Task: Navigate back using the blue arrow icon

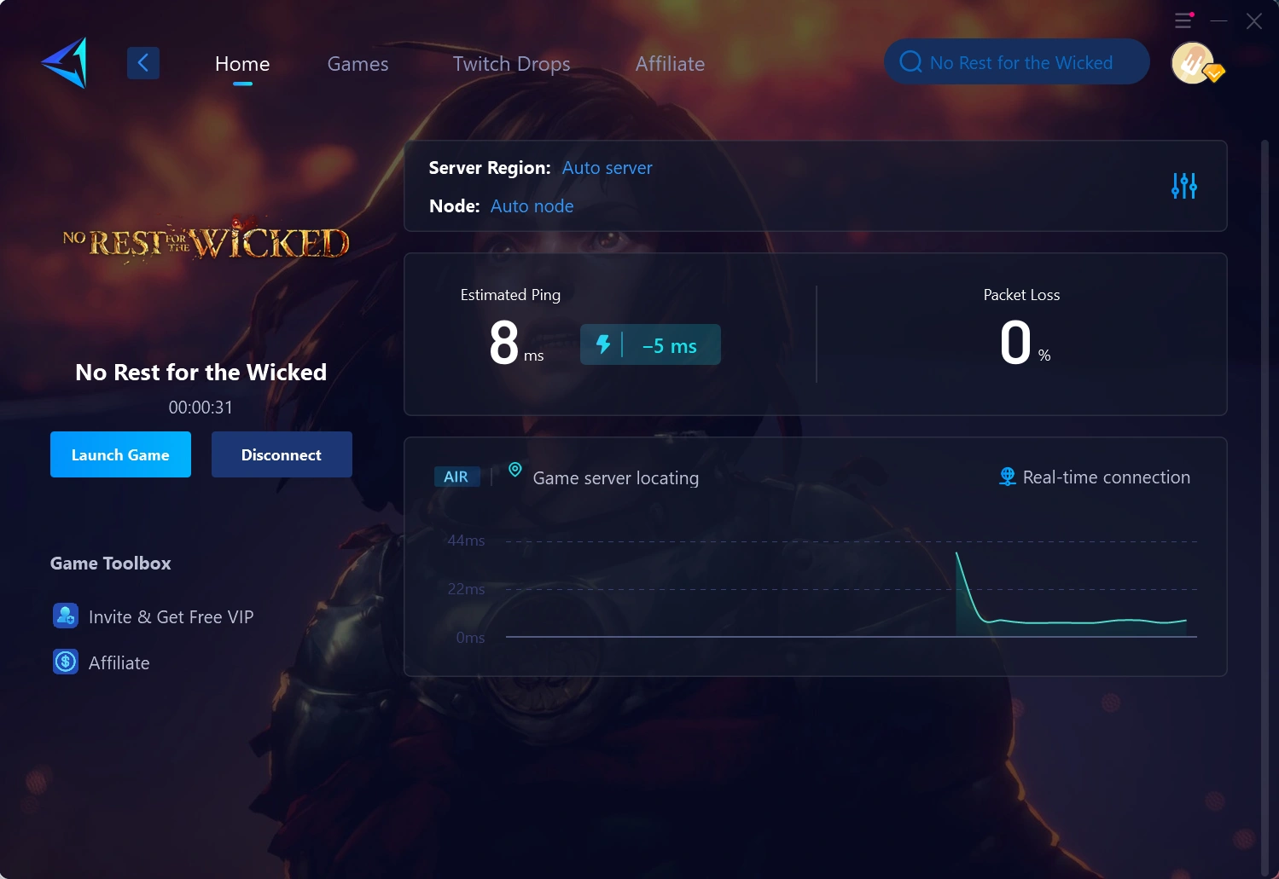Action: (x=142, y=62)
